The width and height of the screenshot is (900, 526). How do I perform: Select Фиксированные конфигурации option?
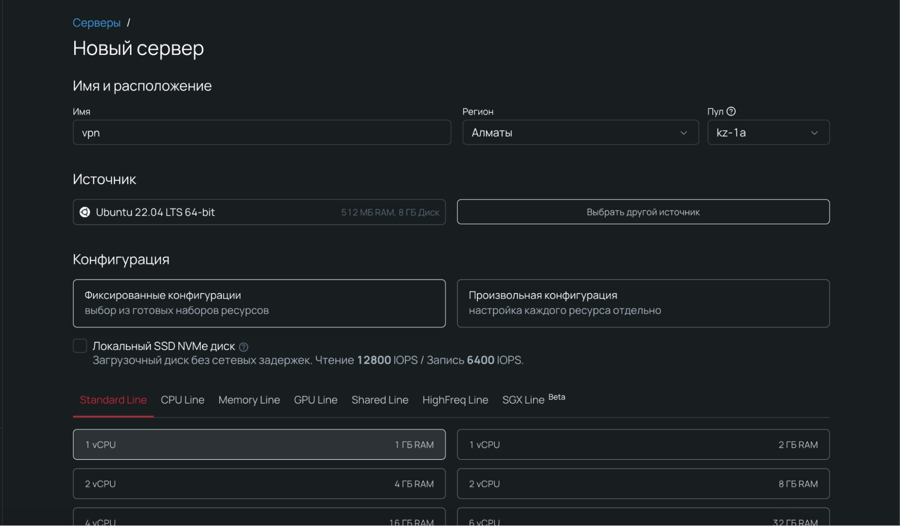259,303
